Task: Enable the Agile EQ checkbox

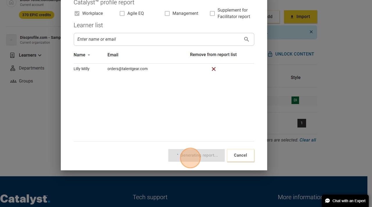Action: [x=122, y=13]
